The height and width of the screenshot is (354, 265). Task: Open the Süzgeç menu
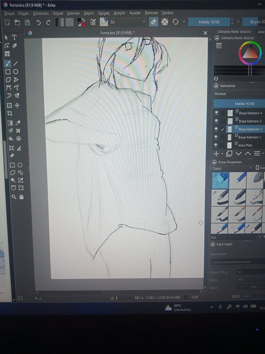[104, 13]
